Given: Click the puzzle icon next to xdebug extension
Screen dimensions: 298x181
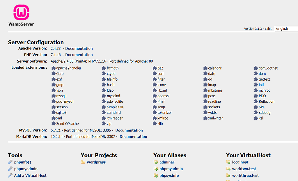Looking at the screenshot, I should pos(256,113).
